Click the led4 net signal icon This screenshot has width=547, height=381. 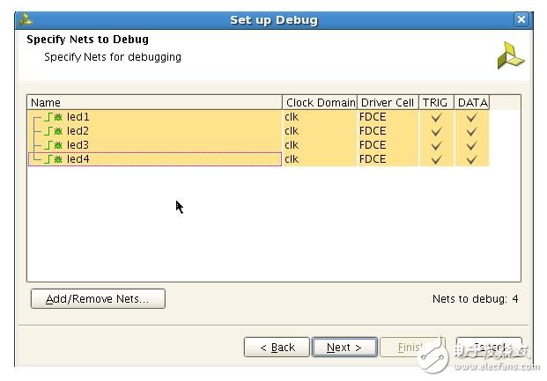[x=55, y=159]
